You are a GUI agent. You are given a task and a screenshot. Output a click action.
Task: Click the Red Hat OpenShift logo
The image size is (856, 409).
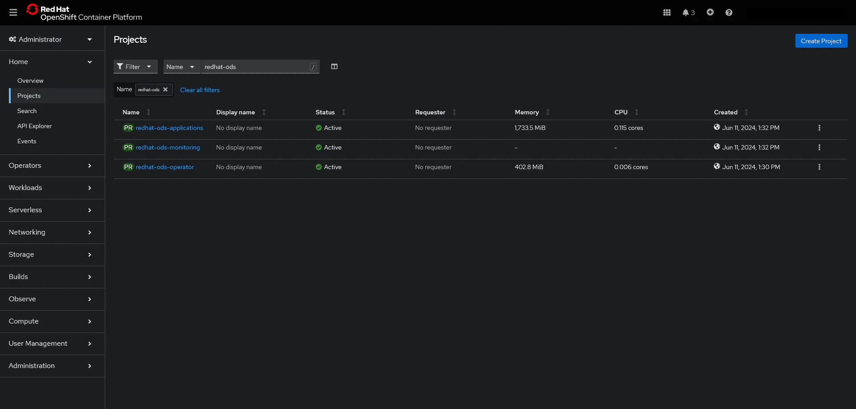tap(84, 12)
